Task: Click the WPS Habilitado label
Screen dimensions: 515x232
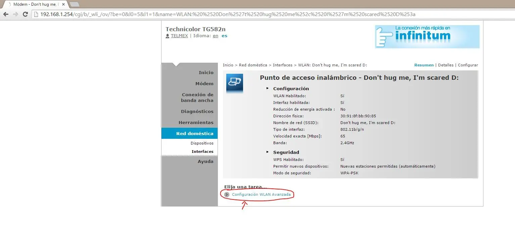Action: pos(288,160)
